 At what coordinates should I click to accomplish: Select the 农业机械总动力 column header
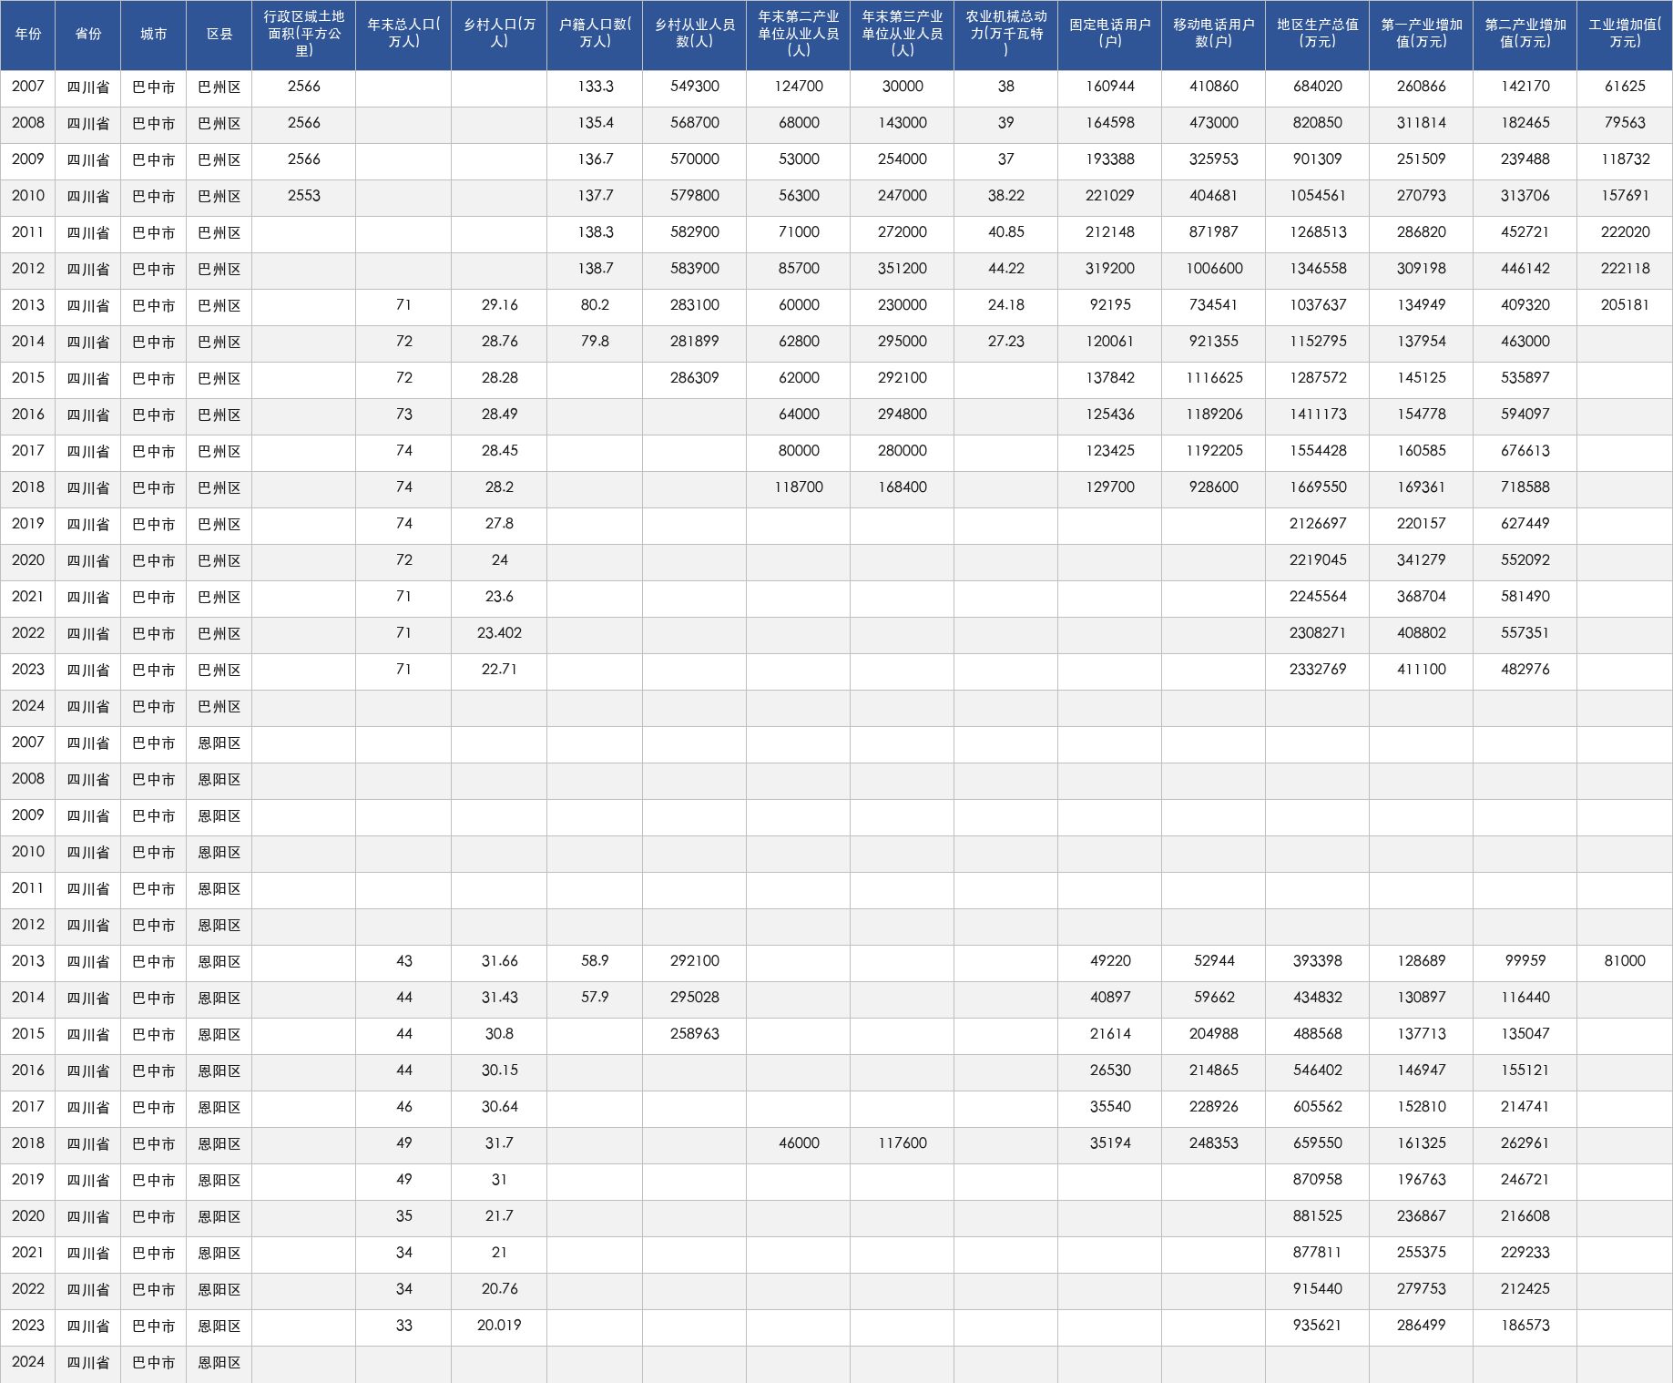(x=1005, y=35)
